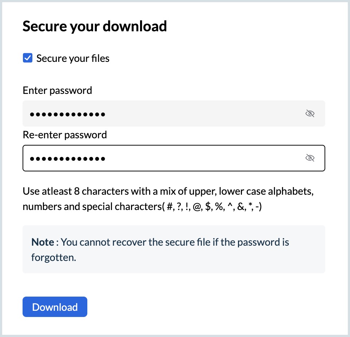Viewport: 350px width, 337px height.
Task: Click the Download button
Action: (x=55, y=307)
